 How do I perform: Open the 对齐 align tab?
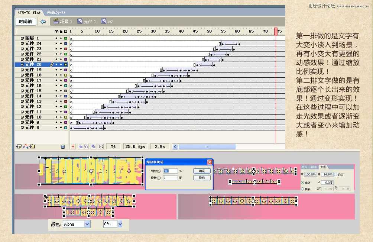[305, 167]
